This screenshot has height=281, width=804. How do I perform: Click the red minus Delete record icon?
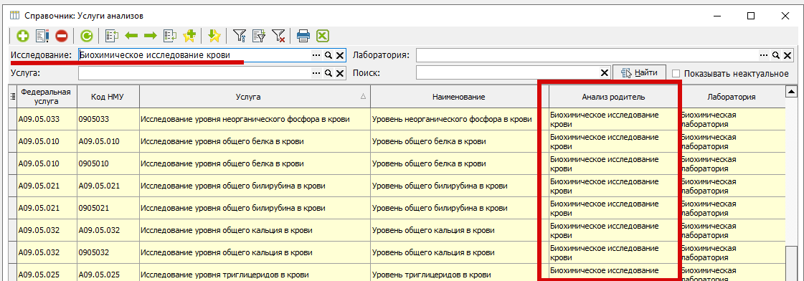[62, 36]
